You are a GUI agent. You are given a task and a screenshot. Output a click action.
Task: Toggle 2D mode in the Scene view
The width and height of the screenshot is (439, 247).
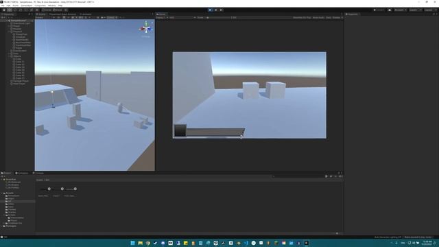click(x=58, y=17)
